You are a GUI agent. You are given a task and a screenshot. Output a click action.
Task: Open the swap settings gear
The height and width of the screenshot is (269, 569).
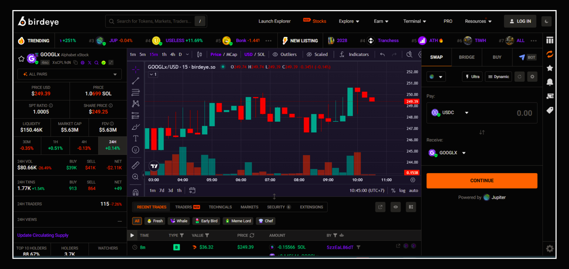532,77
